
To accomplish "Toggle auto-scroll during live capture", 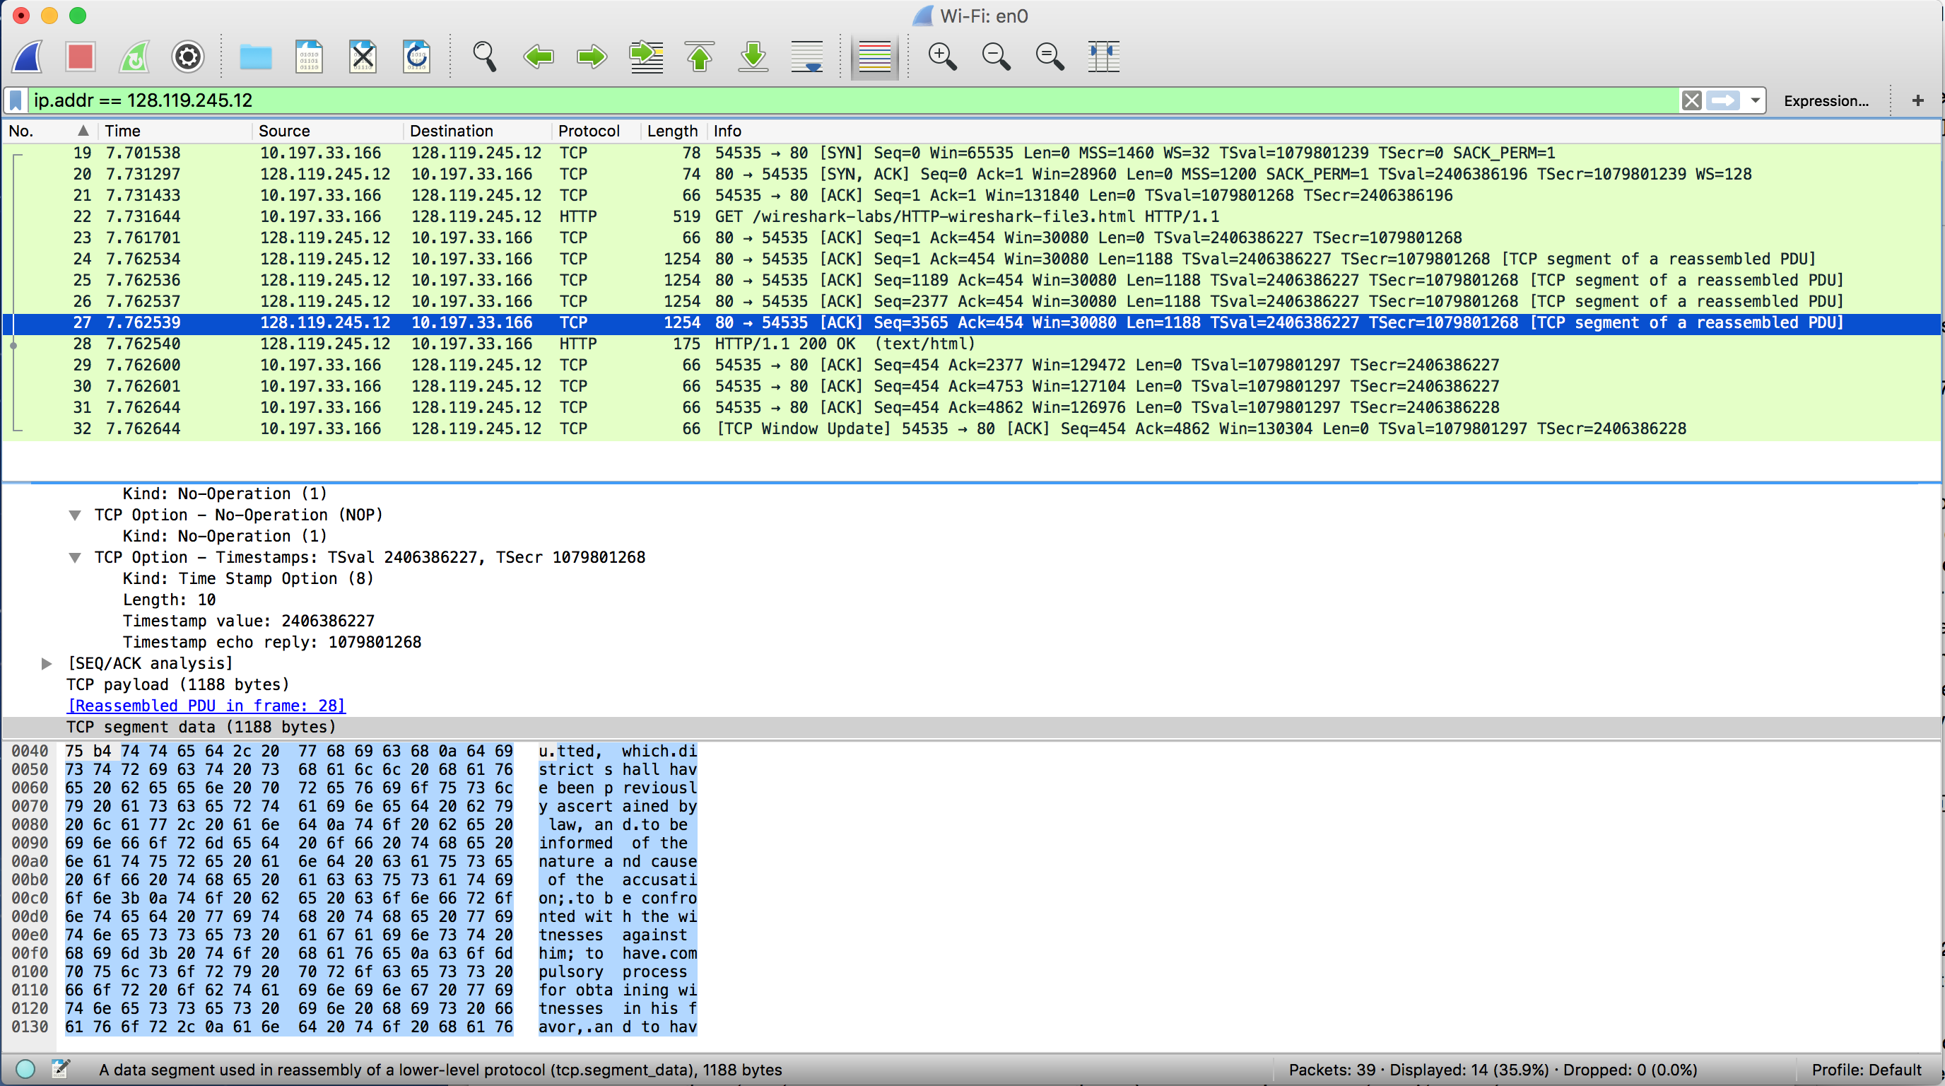I will coord(806,57).
